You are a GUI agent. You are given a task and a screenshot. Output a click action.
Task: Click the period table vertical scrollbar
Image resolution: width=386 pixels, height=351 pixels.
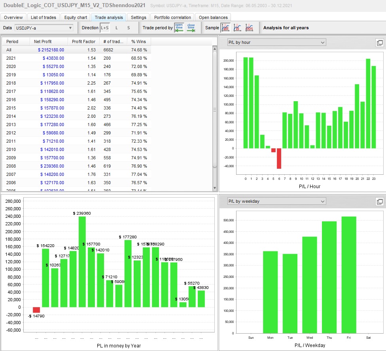tap(215, 109)
